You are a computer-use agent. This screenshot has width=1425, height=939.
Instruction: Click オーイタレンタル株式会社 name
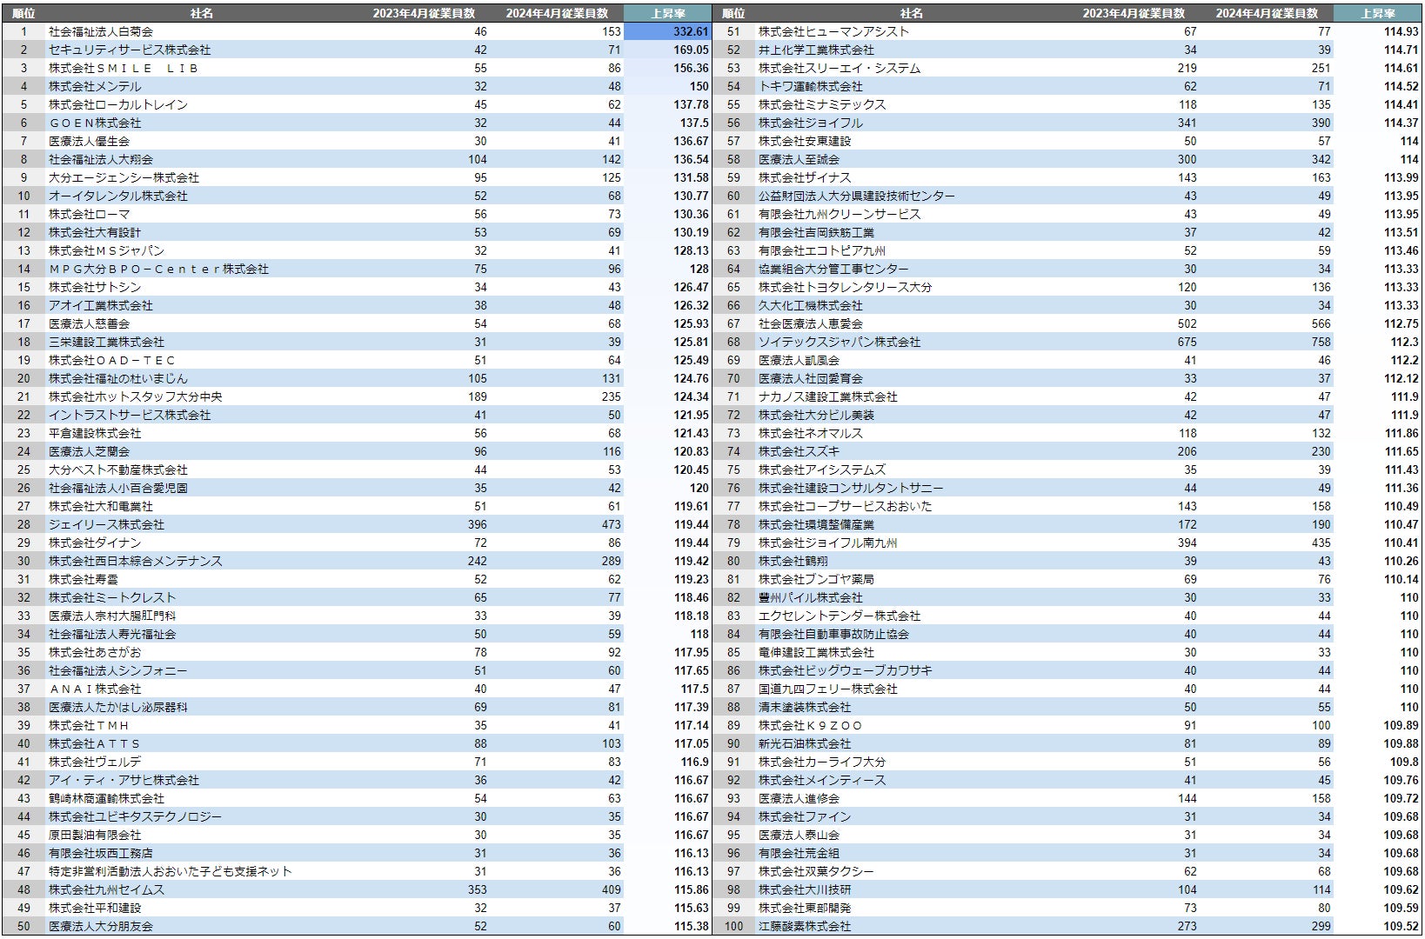[x=118, y=196]
